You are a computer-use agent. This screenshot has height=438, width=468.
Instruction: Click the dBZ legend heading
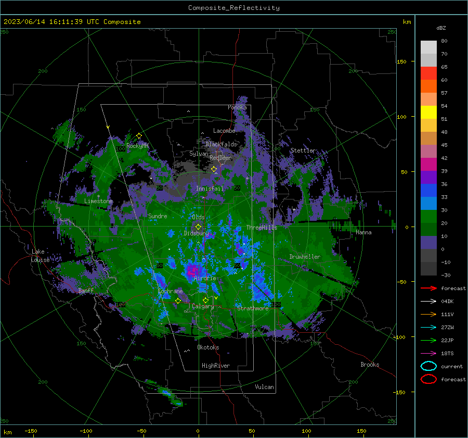coord(441,28)
